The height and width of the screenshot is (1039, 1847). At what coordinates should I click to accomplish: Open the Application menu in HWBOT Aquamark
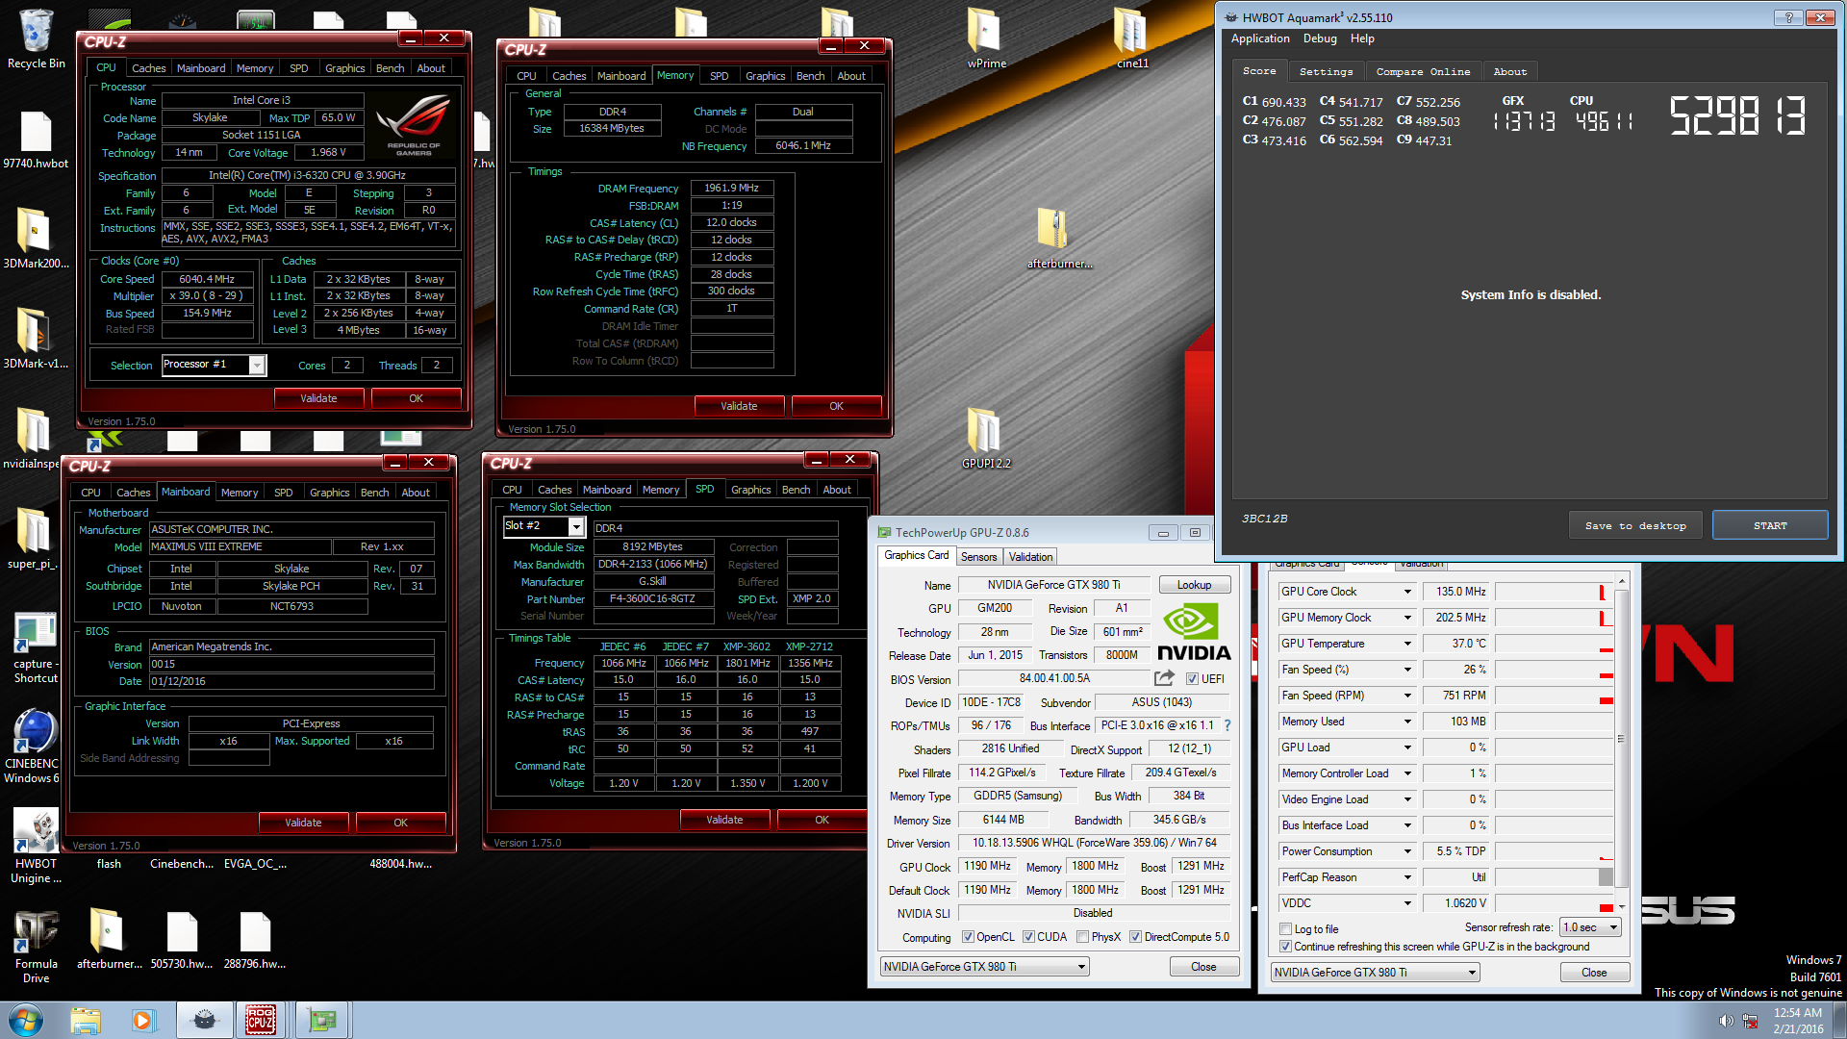1260,38
